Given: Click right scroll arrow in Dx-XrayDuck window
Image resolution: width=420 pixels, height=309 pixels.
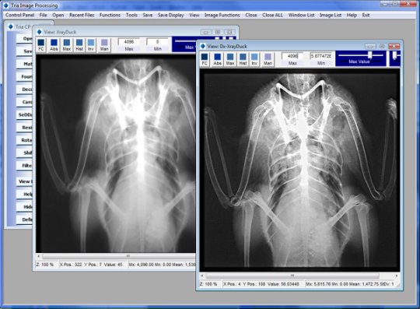Looking at the screenshot, I should pos(397,276).
